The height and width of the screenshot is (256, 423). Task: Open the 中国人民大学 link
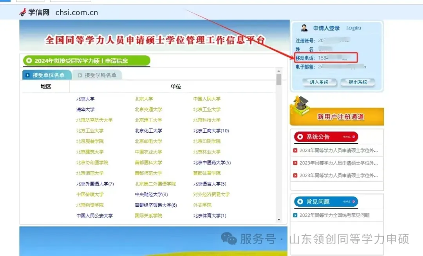(x=207, y=99)
